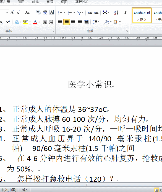Open the 视图 (View) tab
The image size is (162, 192).
pos(64,2)
